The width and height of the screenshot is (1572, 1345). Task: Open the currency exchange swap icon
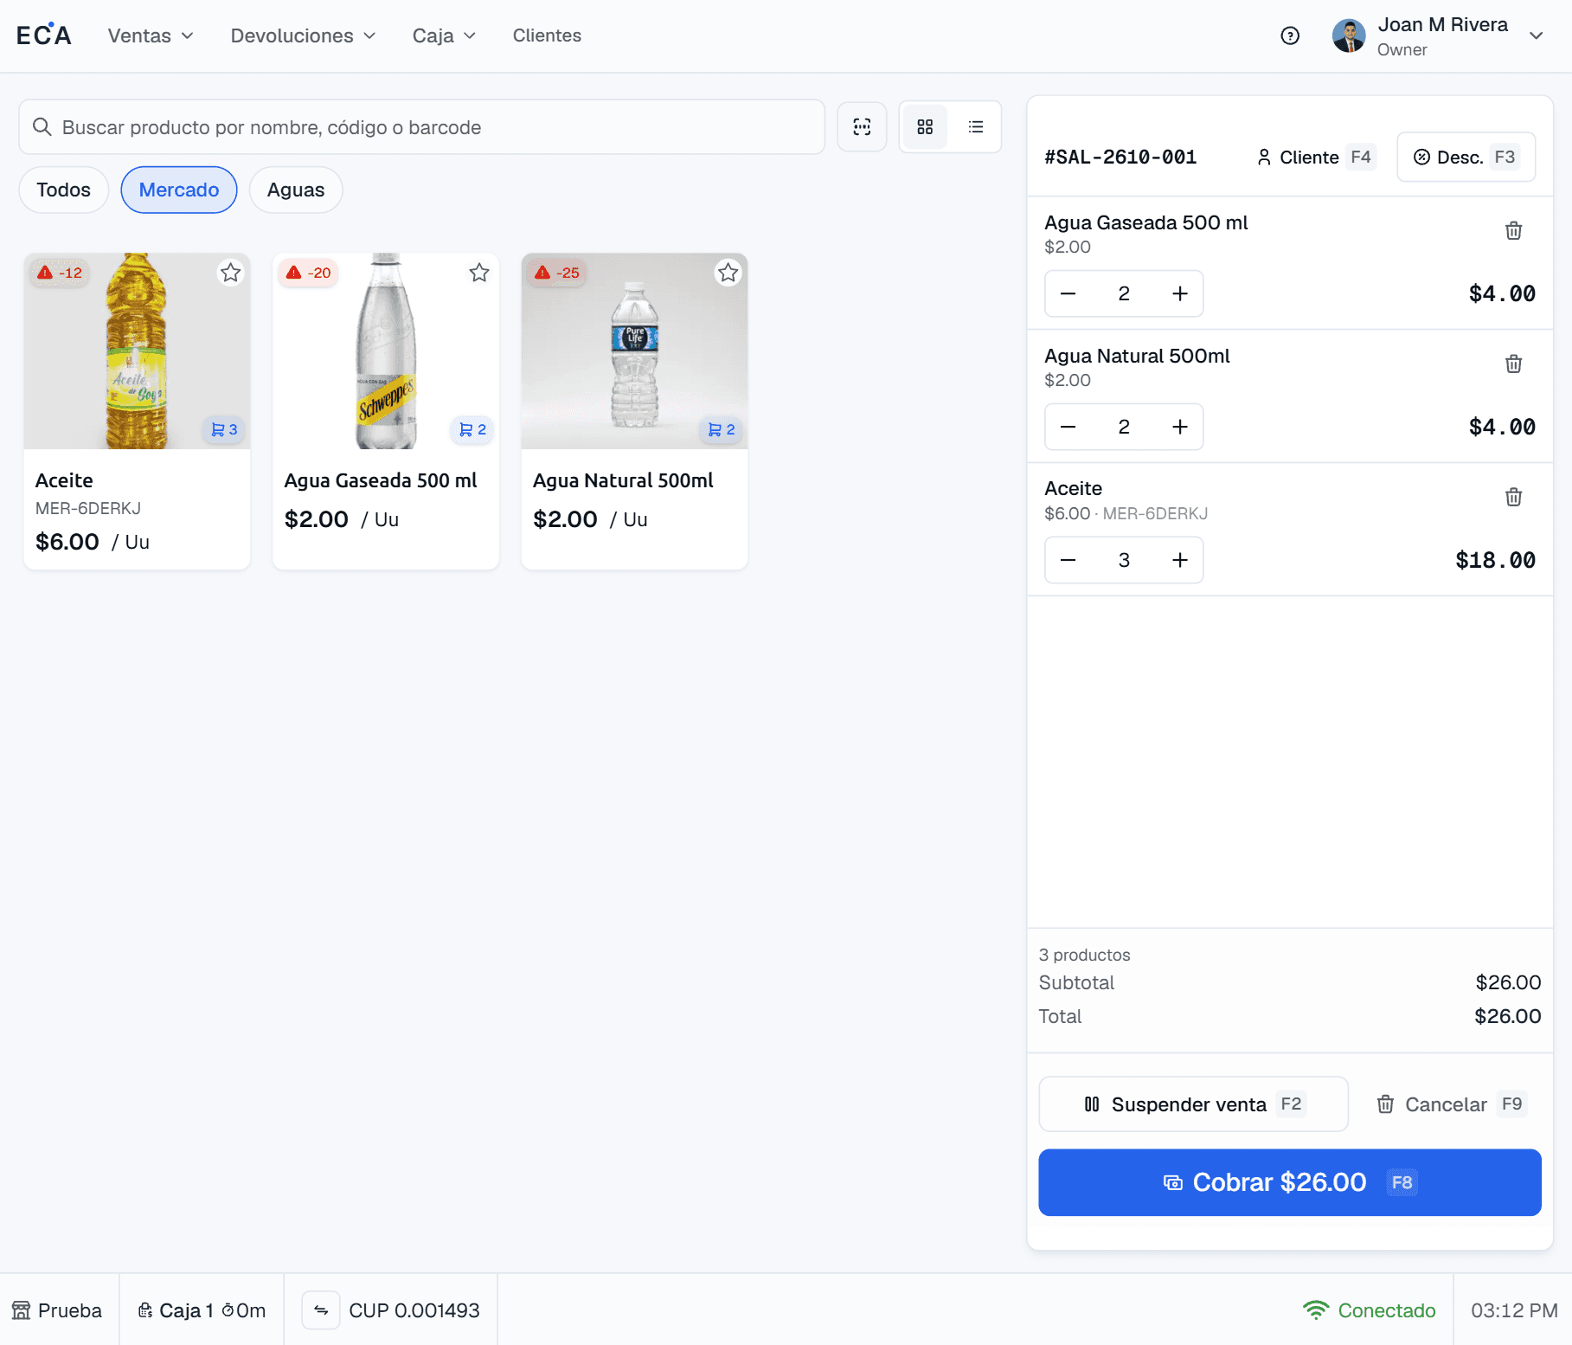click(321, 1310)
